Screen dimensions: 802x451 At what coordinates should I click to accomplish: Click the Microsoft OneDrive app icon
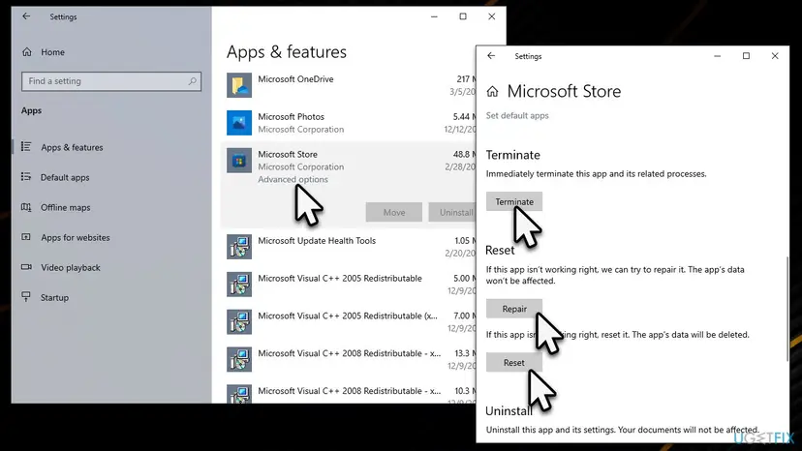(239, 85)
